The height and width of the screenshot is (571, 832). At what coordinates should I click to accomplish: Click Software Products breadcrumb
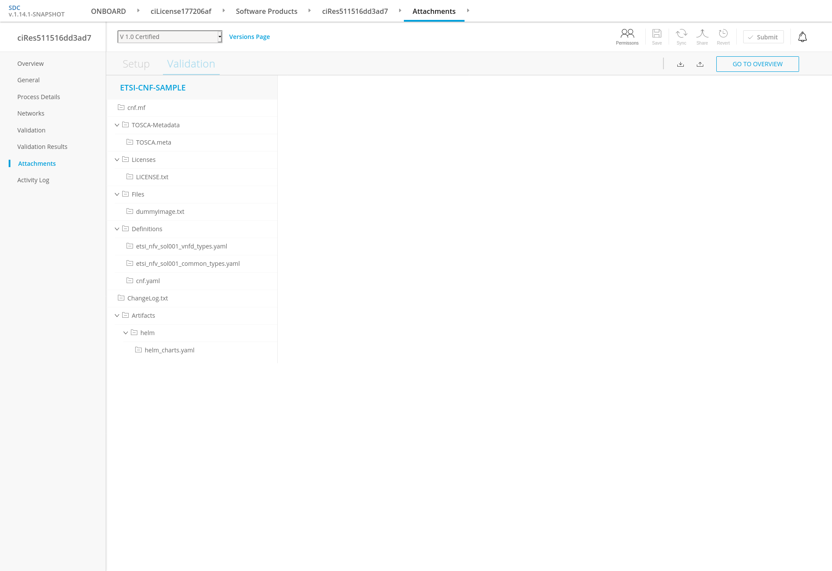[266, 11]
